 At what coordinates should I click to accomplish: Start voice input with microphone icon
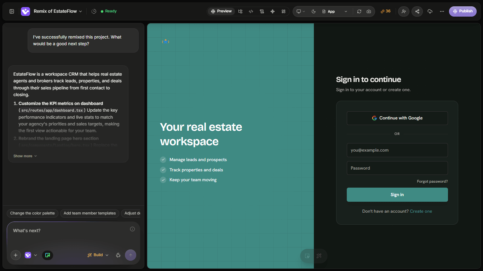click(118, 255)
